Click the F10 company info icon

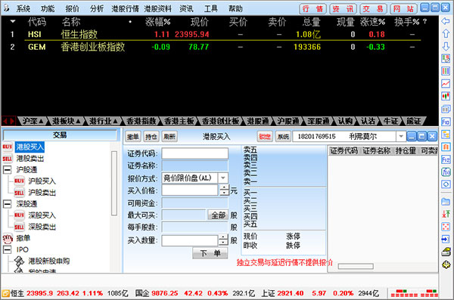tap(446, 122)
